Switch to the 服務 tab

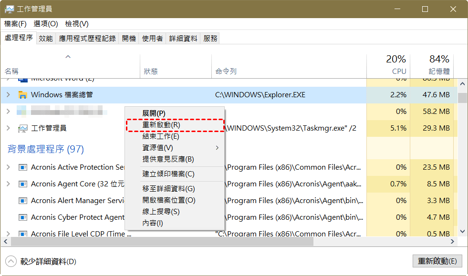(210, 39)
